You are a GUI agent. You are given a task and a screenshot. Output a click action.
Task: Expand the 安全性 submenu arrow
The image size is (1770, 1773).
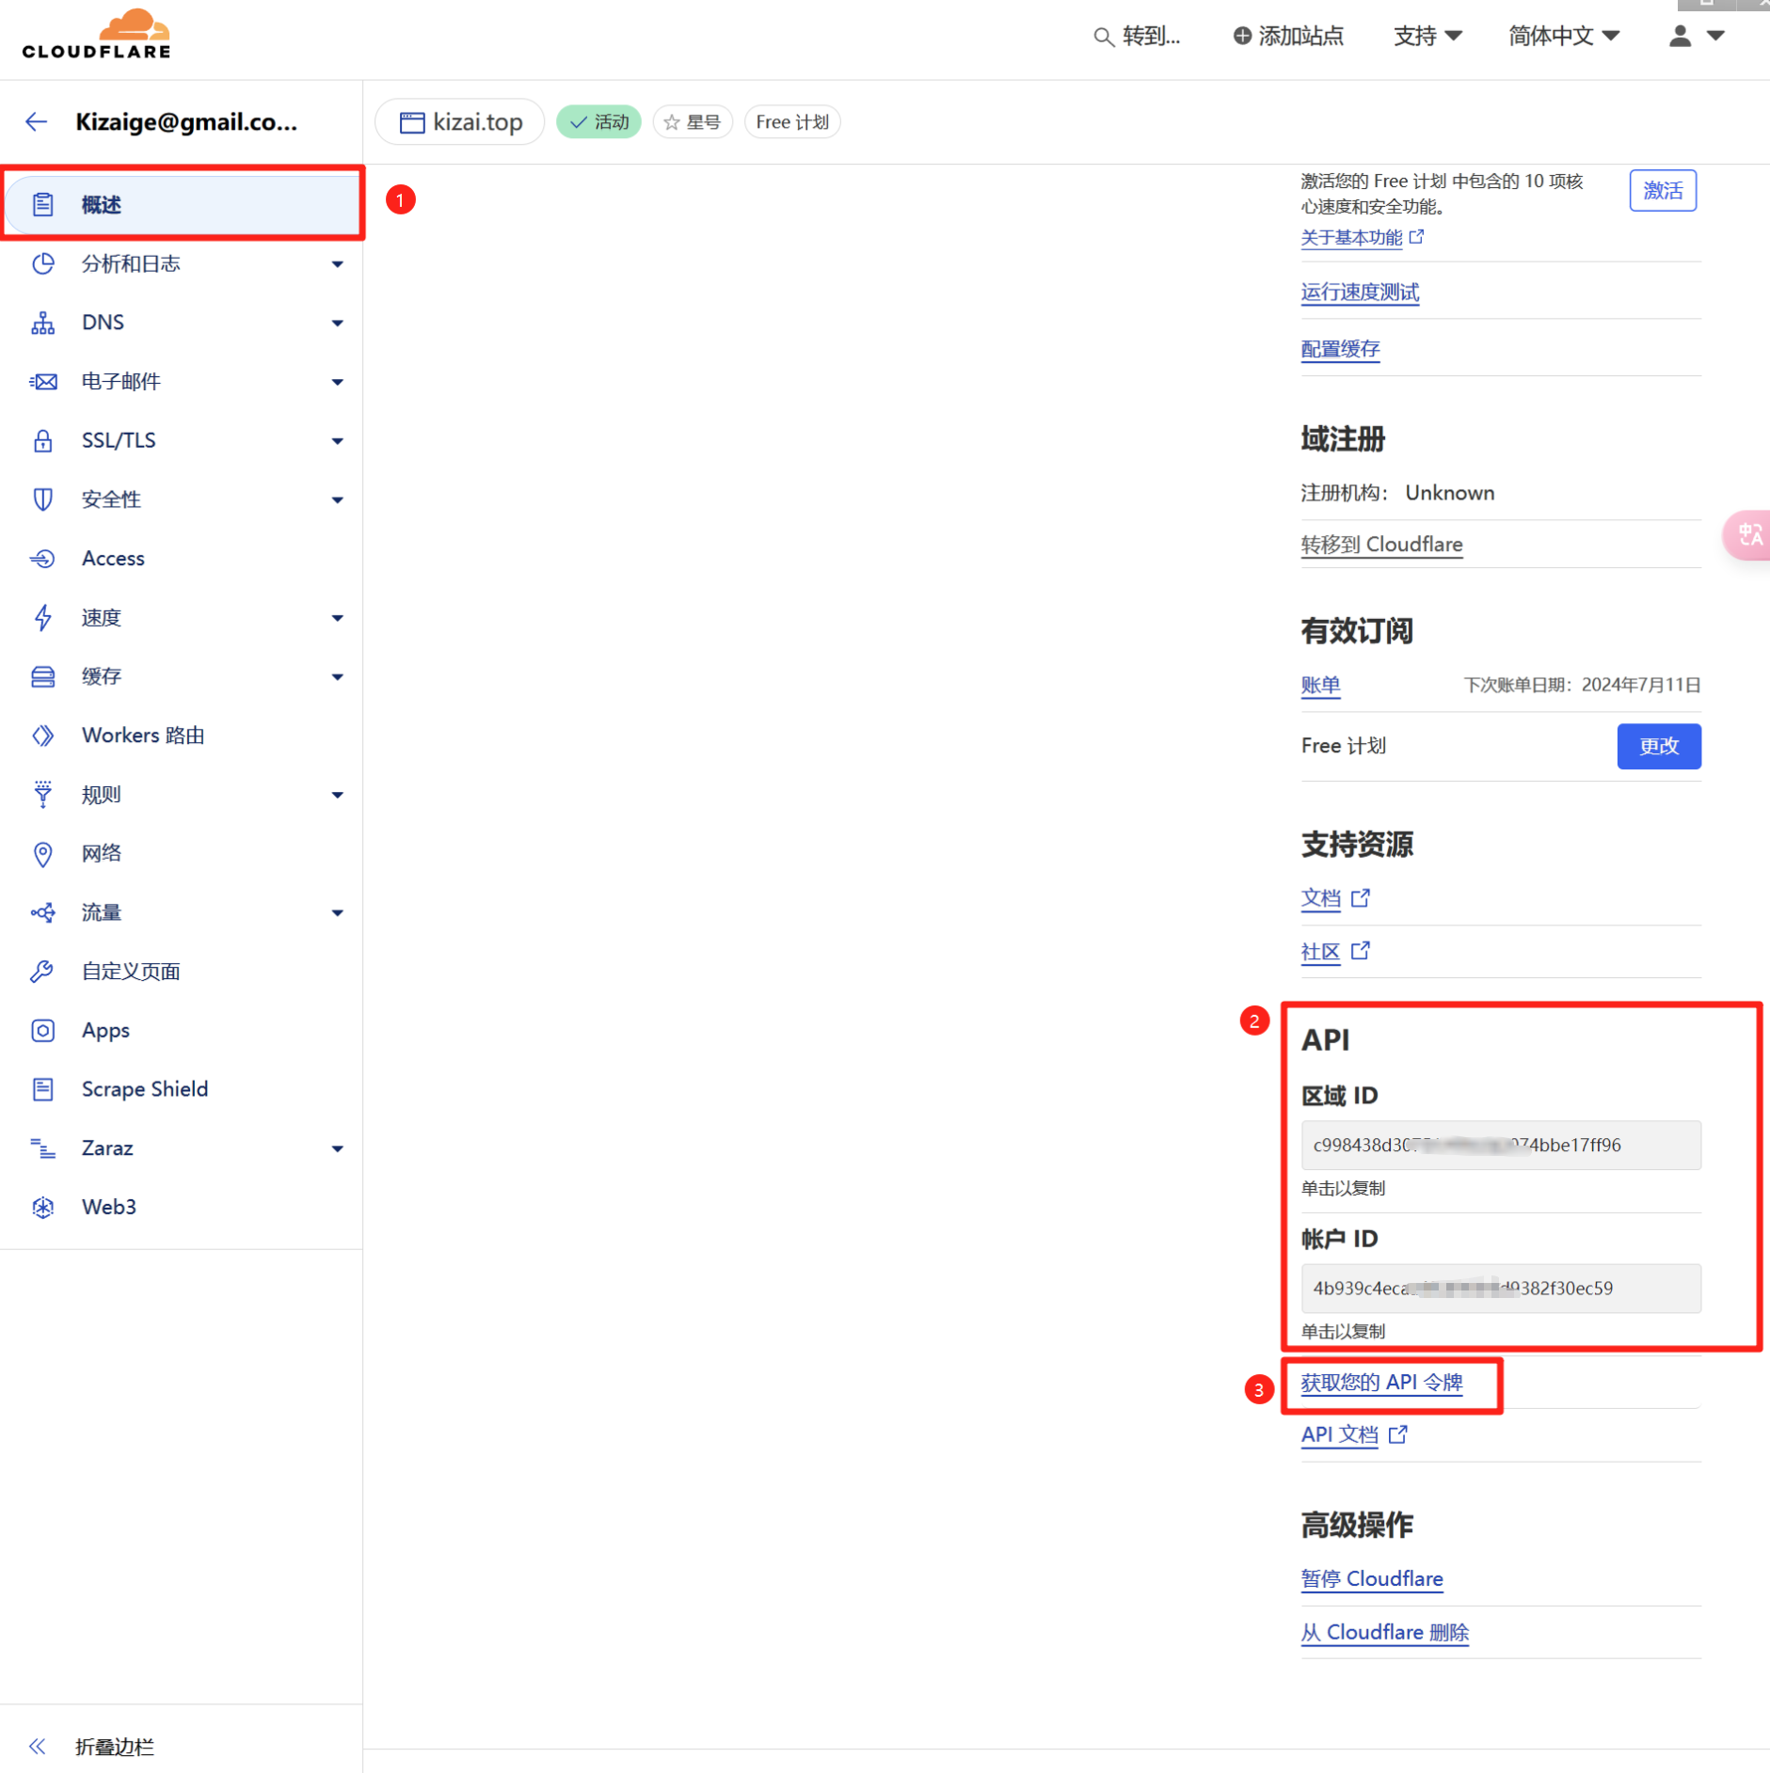[337, 500]
